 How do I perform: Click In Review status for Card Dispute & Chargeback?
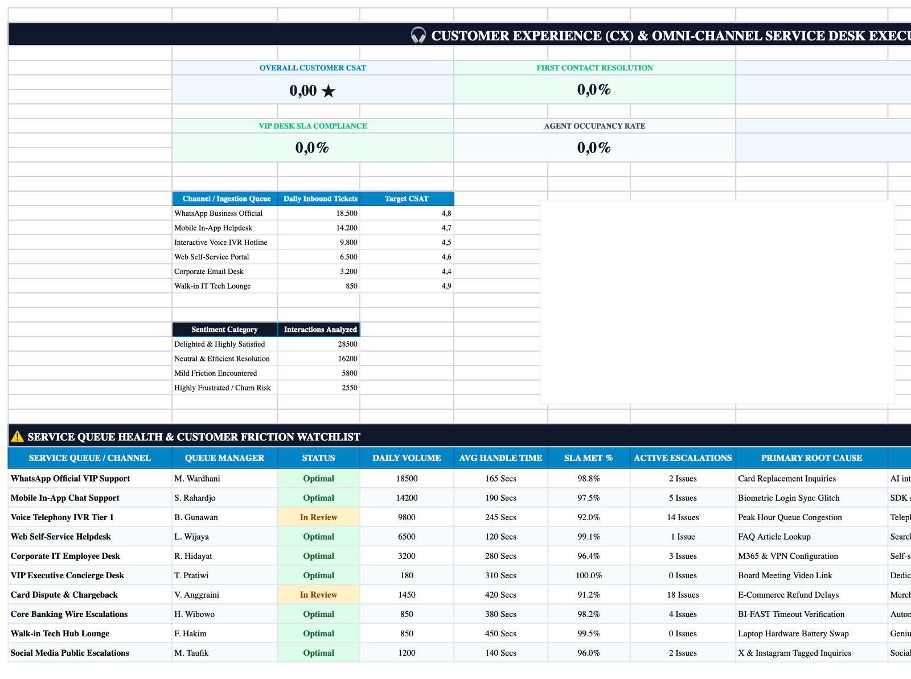coord(319,595)
